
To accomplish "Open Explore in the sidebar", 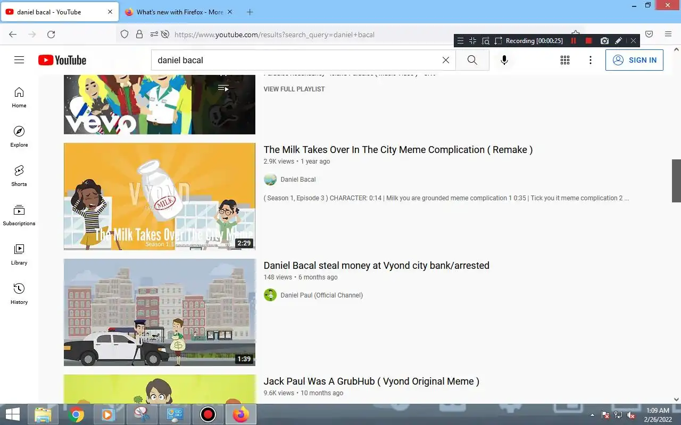I will click(19, 137).
